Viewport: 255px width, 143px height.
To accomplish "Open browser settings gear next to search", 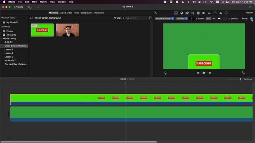I will [x=150, y=18].
